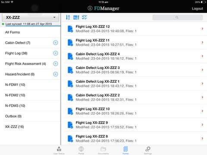Click the search field in toolbar
The width and height of the screenshot is (207, 155).
pos(178,18)
